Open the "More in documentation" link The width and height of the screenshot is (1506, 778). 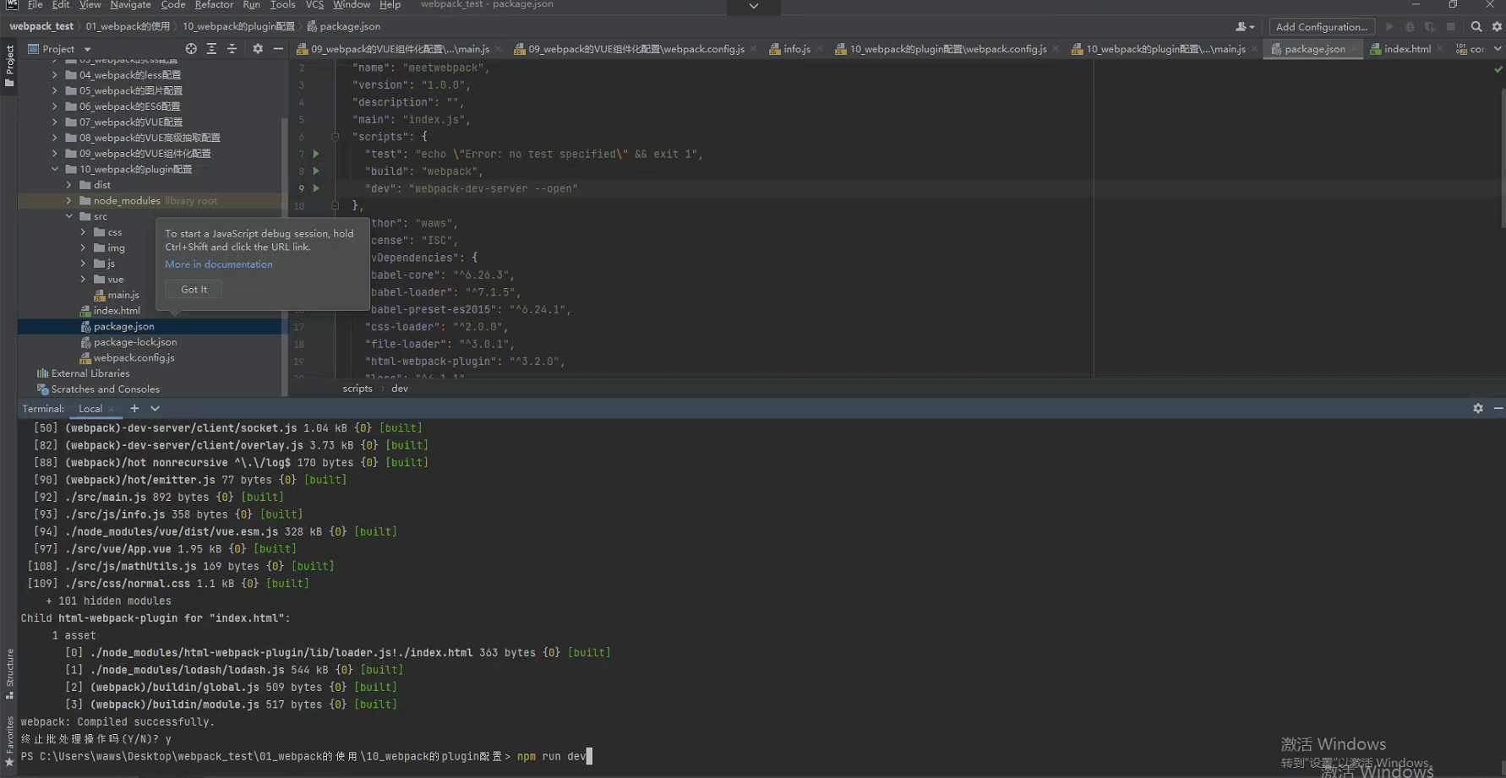point(219,264)
